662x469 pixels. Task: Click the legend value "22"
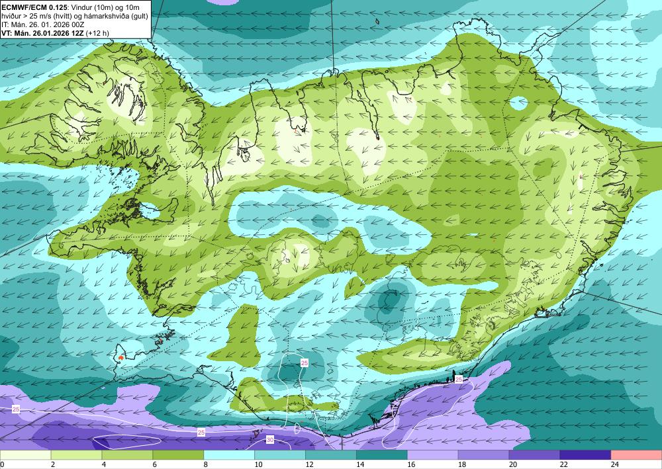564,465
